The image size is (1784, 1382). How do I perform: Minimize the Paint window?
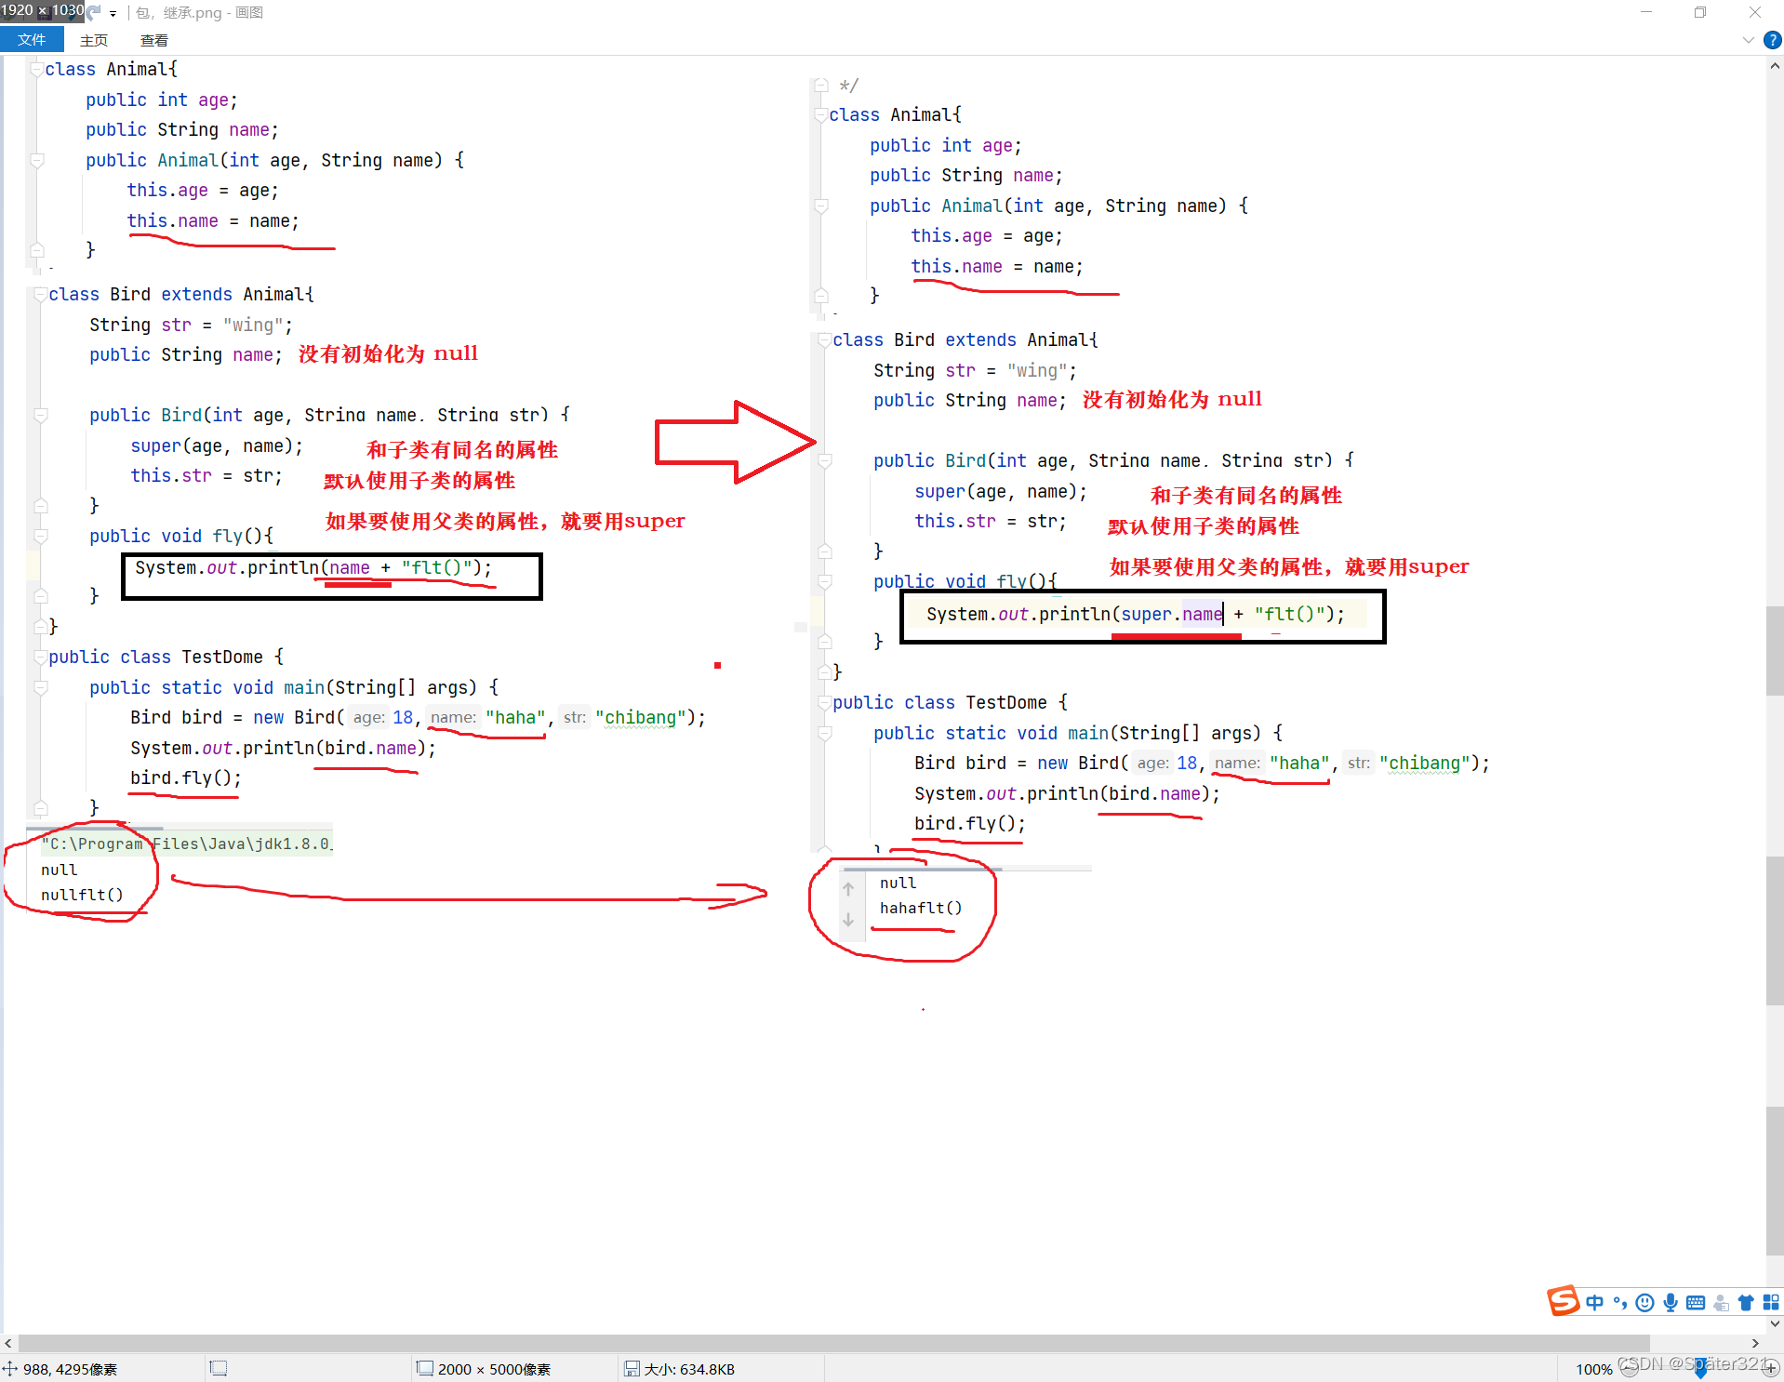(x=1645, y=12)
